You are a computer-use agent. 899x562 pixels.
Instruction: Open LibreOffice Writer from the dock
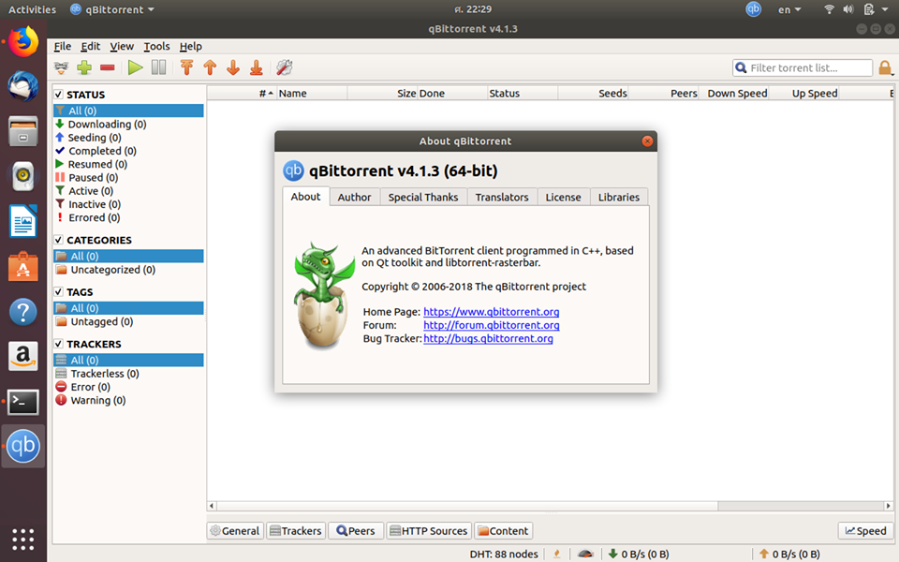pyautogui.click(x=22, y=221)
